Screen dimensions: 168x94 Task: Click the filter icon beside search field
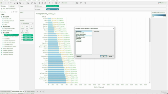coord(14,12)
